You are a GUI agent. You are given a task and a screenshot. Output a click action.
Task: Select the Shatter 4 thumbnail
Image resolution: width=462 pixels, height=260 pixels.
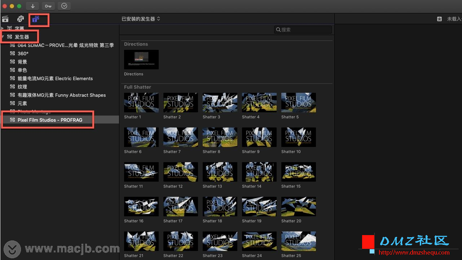(259, 103)
